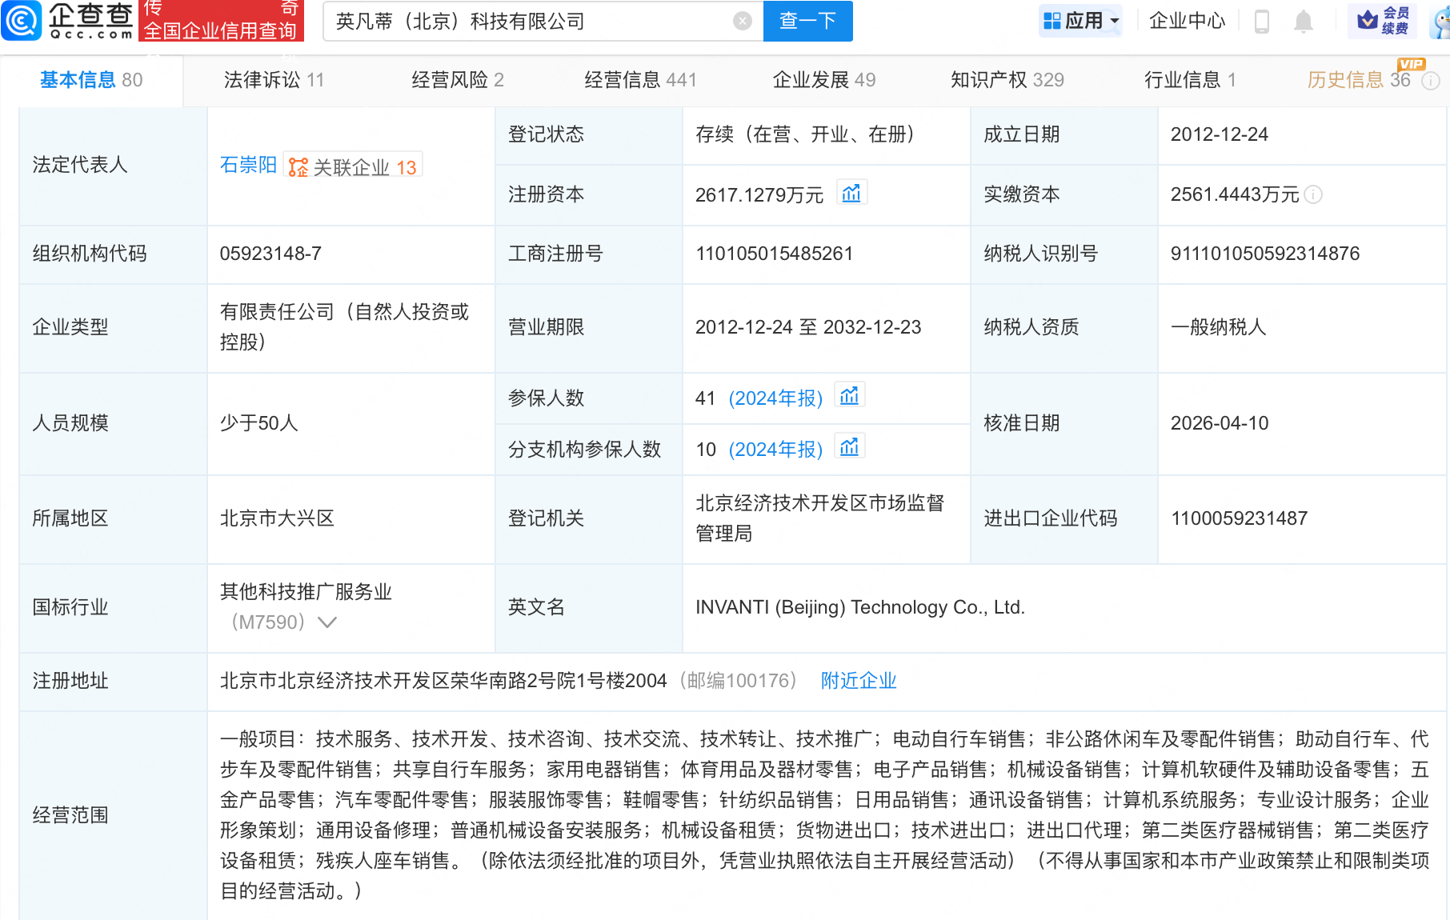Image resolution: width=1450 pixels, height=920 pixels.
Task: Switch to the 知识产权 tab
Action: pos(1007,80)
